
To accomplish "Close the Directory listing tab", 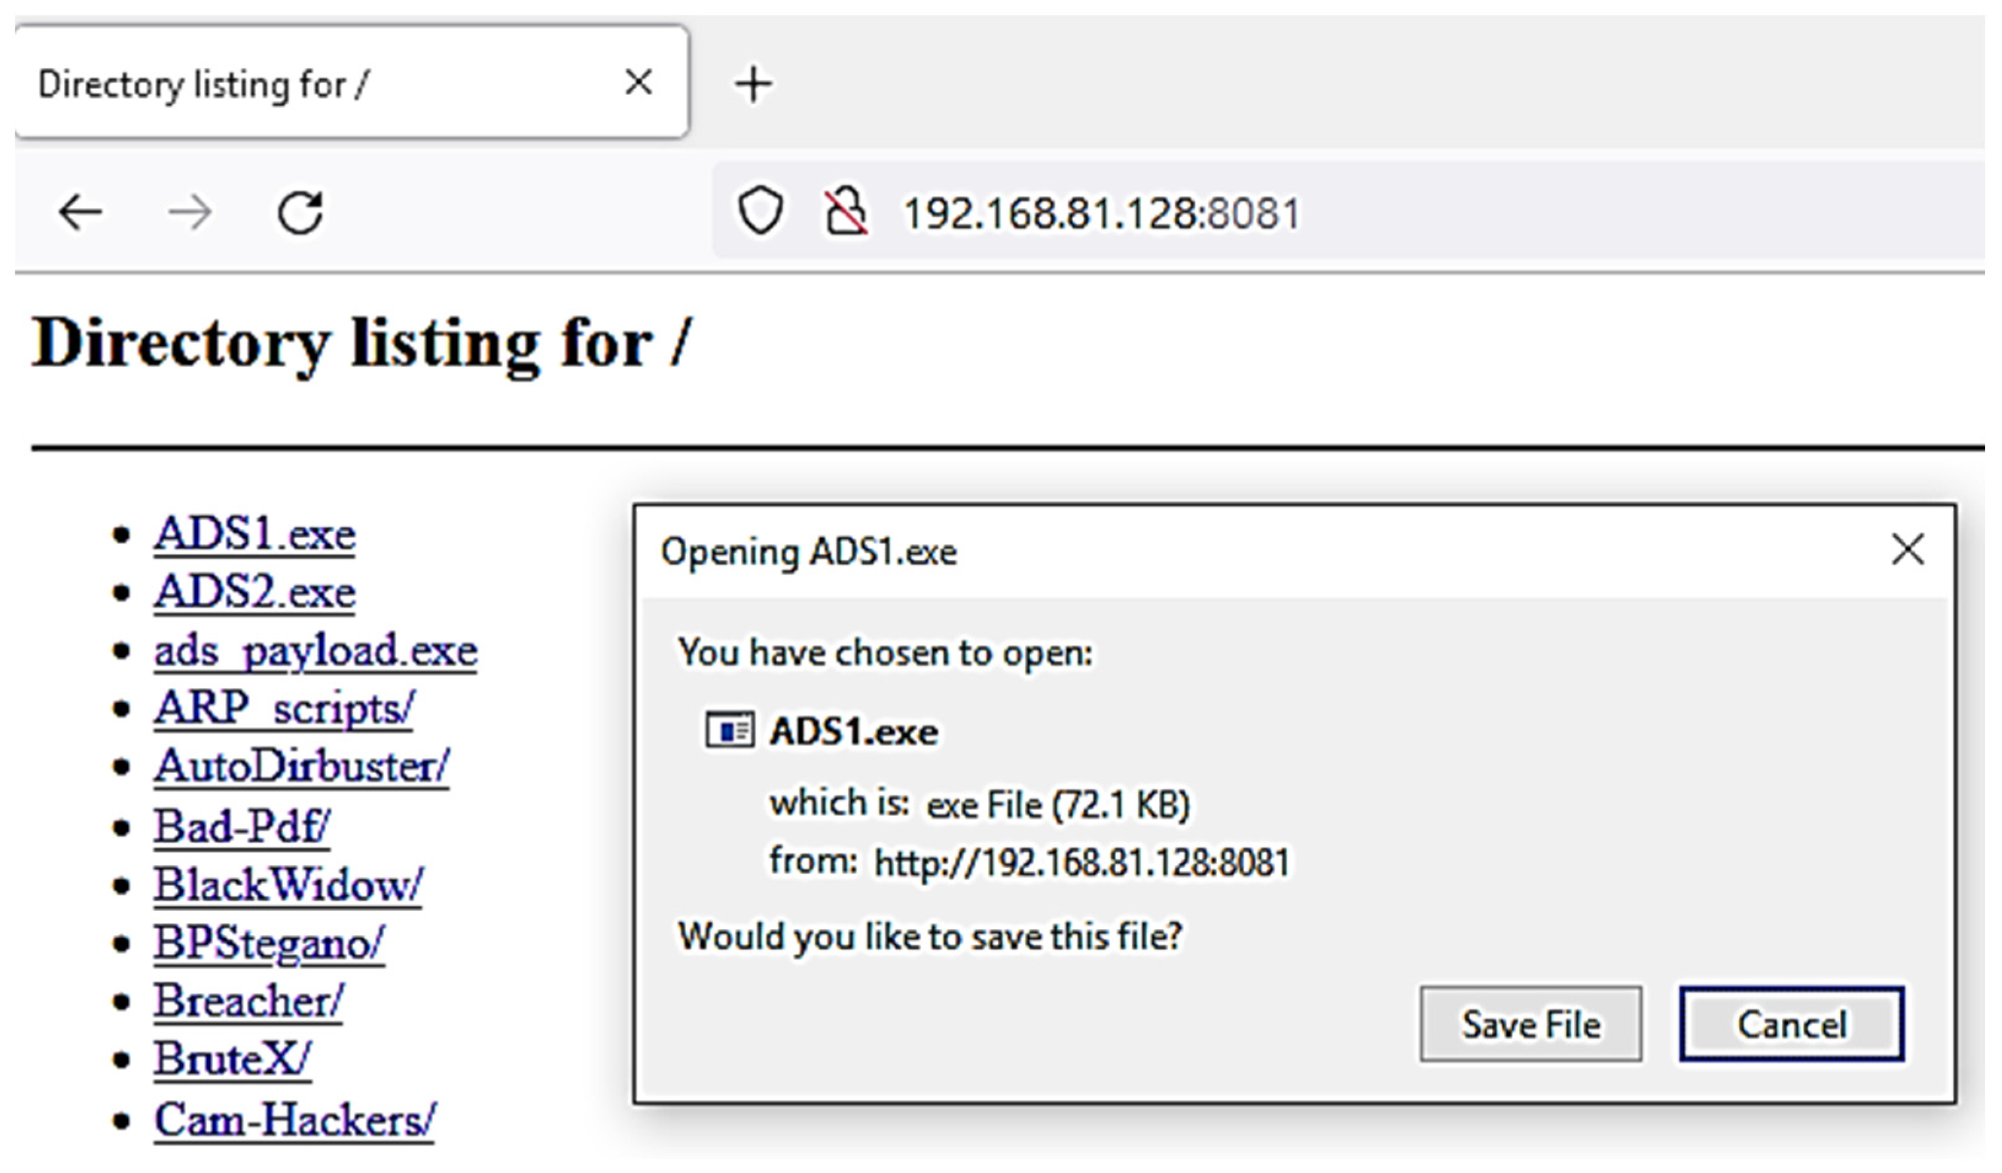I will [x=639, y=82].
